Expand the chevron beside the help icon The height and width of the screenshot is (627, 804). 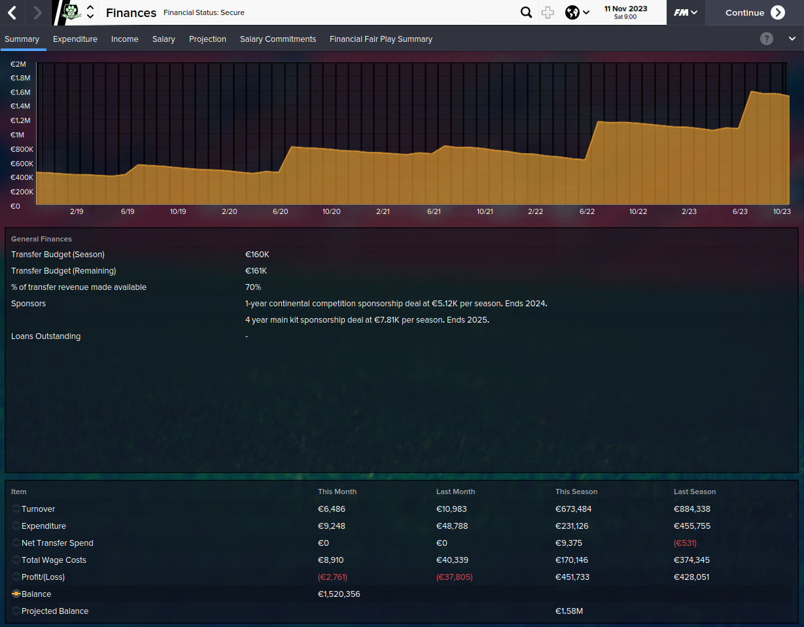coord(792,39)
